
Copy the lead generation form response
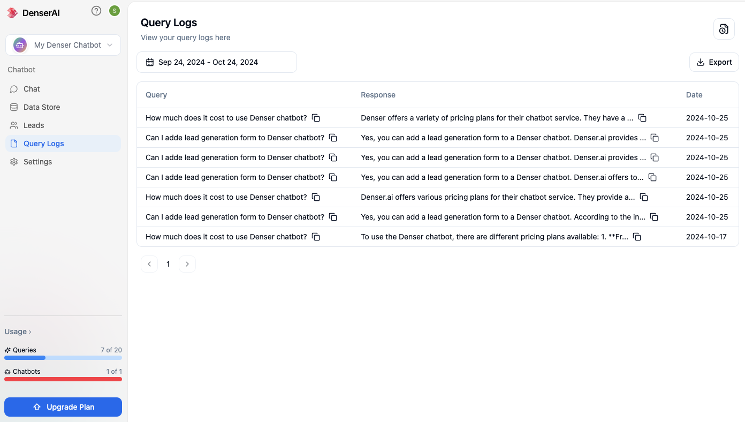click(655, 138)
